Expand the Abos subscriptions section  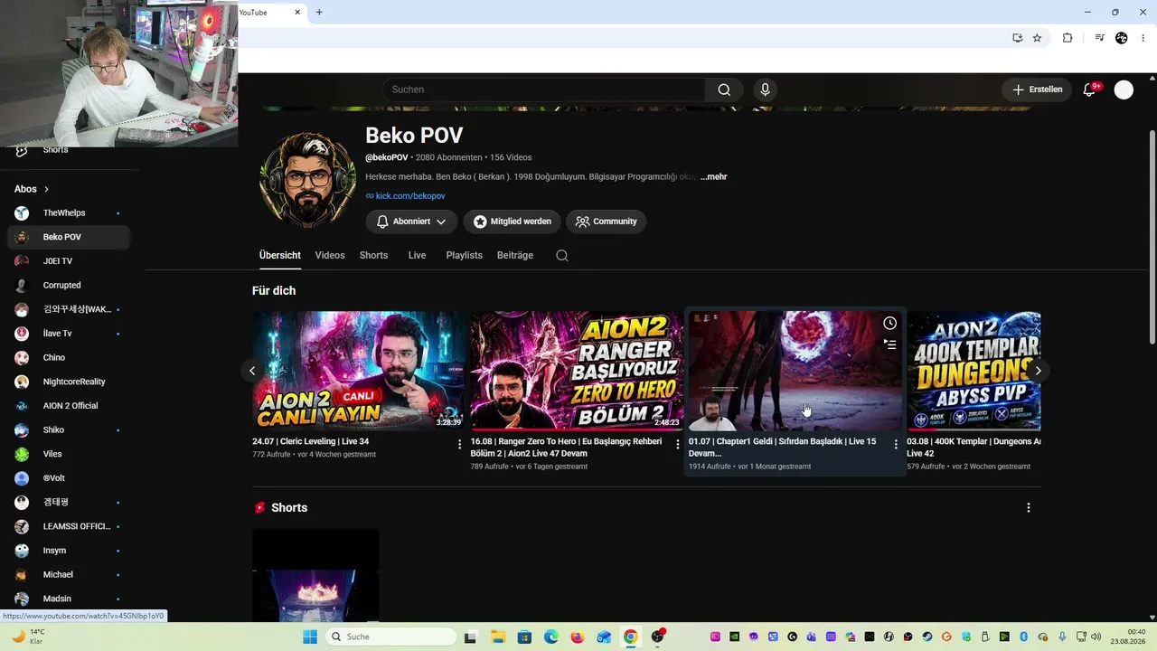32,189
